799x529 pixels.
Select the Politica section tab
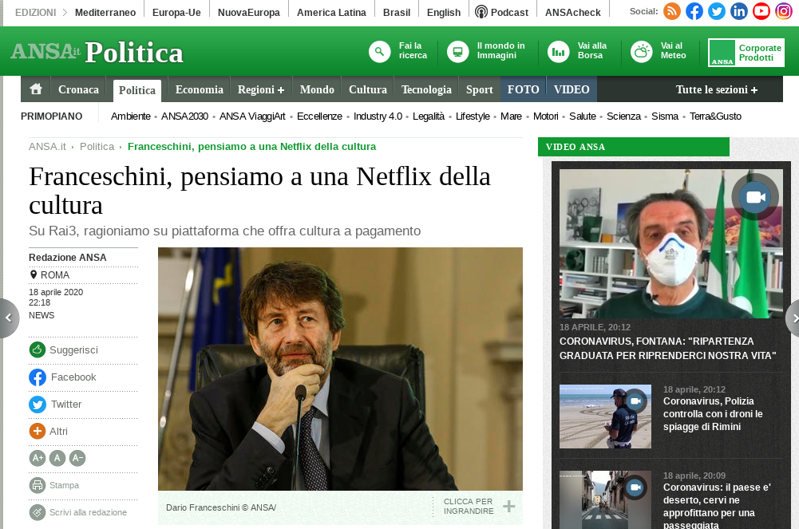coord(137,91)
